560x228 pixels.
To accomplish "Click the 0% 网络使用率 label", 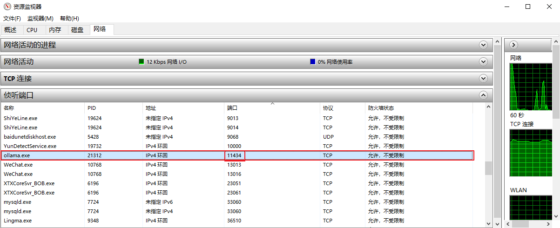I will (335, 62).
